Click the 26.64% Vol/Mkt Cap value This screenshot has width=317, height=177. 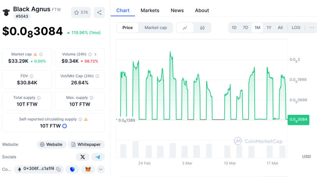80,83
